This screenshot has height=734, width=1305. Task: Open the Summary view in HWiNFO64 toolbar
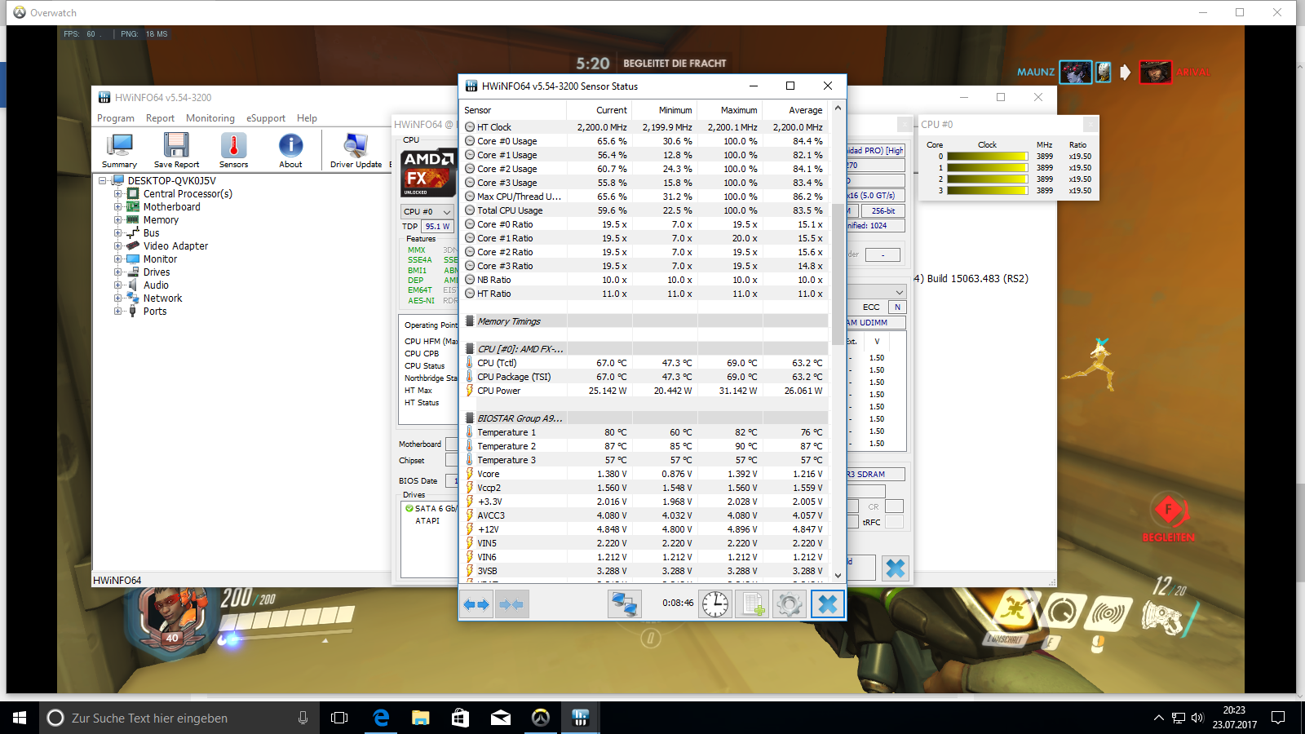[x=119, y=150]
